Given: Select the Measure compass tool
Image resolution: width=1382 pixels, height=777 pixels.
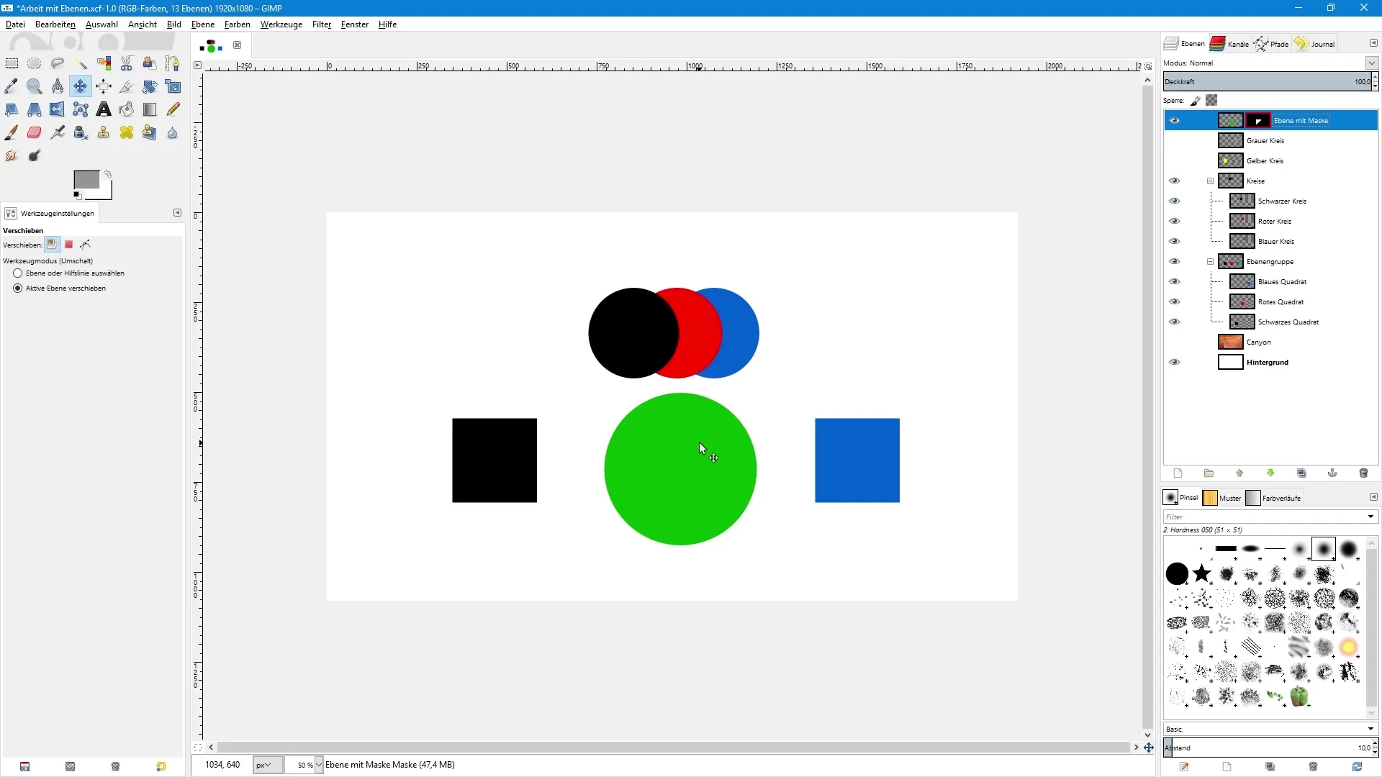Looking at the screenshot, I should pos(58,86).
